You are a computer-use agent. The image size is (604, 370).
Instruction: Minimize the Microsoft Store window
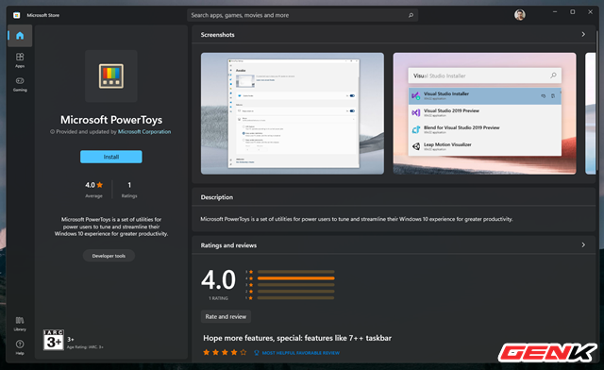coord(555,12)
